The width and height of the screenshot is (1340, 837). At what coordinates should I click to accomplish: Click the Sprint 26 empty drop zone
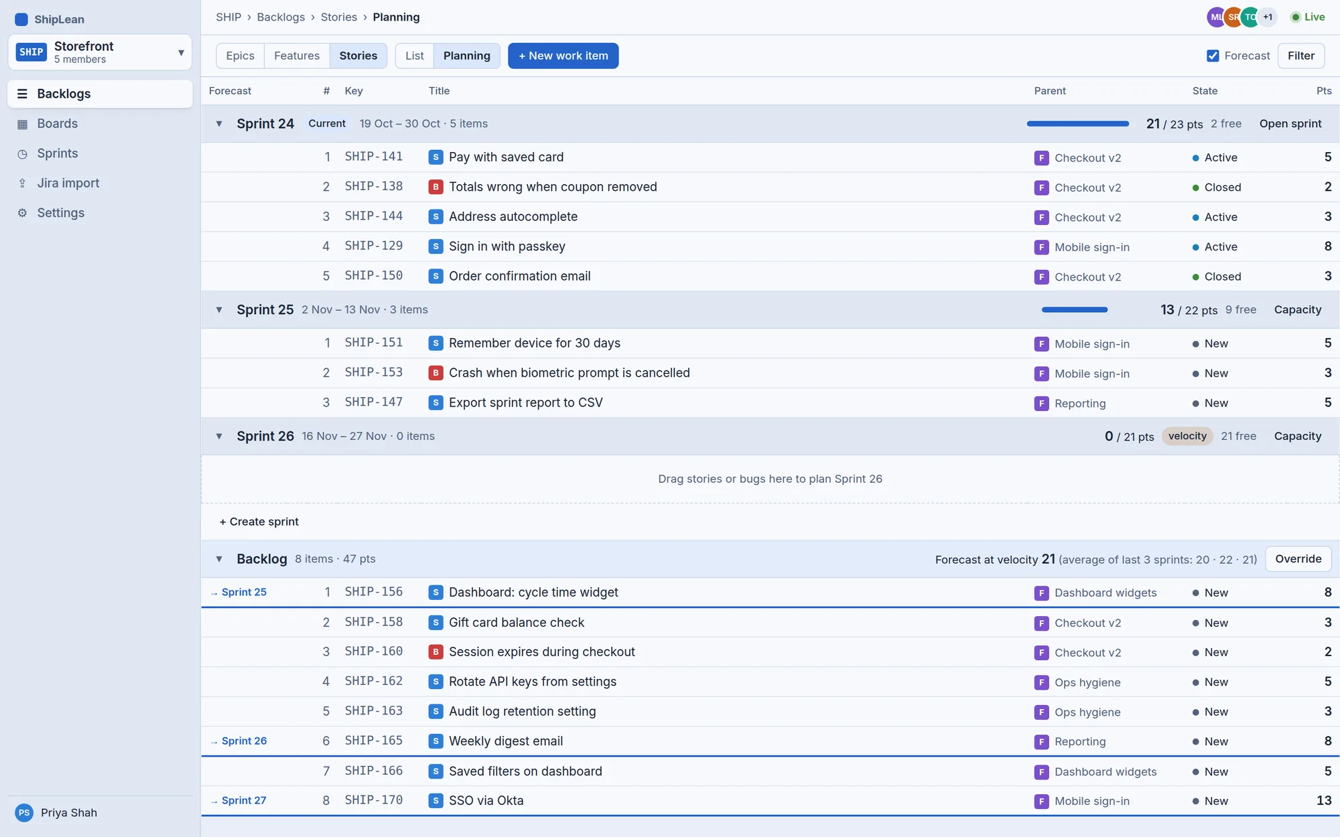point(770,479)
